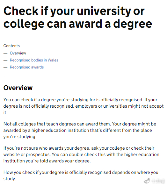The width and height of the screenshot is (167, 186).
Task: Click the paragraph starting "If you're not sure"
Action: point(81,154)
